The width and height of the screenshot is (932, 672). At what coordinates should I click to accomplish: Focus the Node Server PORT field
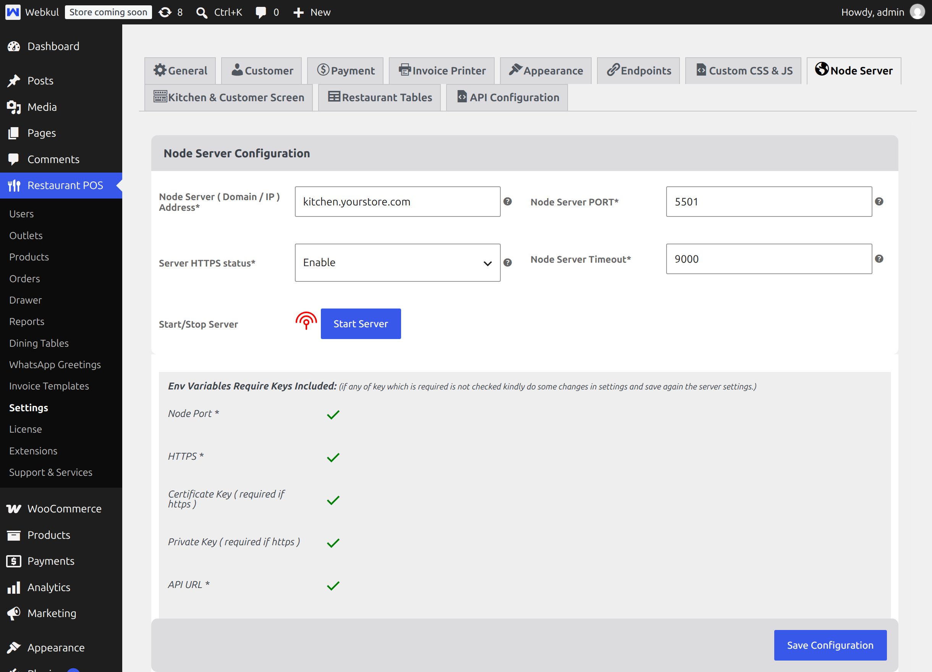click(x=769, y=202)
